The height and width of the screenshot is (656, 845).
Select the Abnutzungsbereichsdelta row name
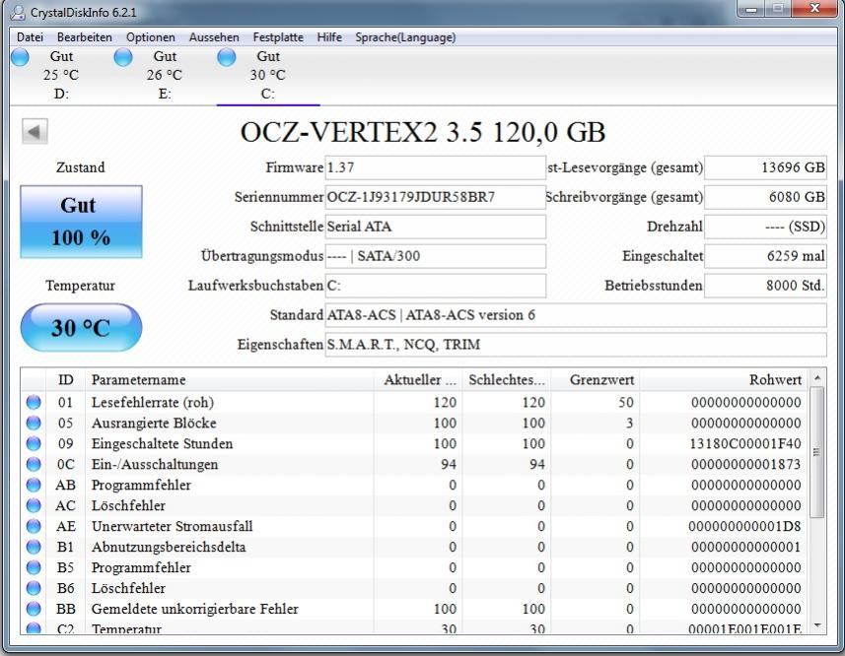click(x=169, y=547)
